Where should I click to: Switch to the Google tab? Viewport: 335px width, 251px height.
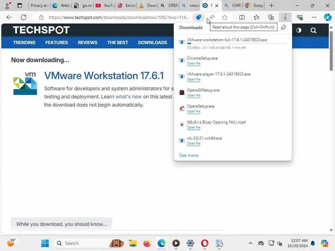254,6
